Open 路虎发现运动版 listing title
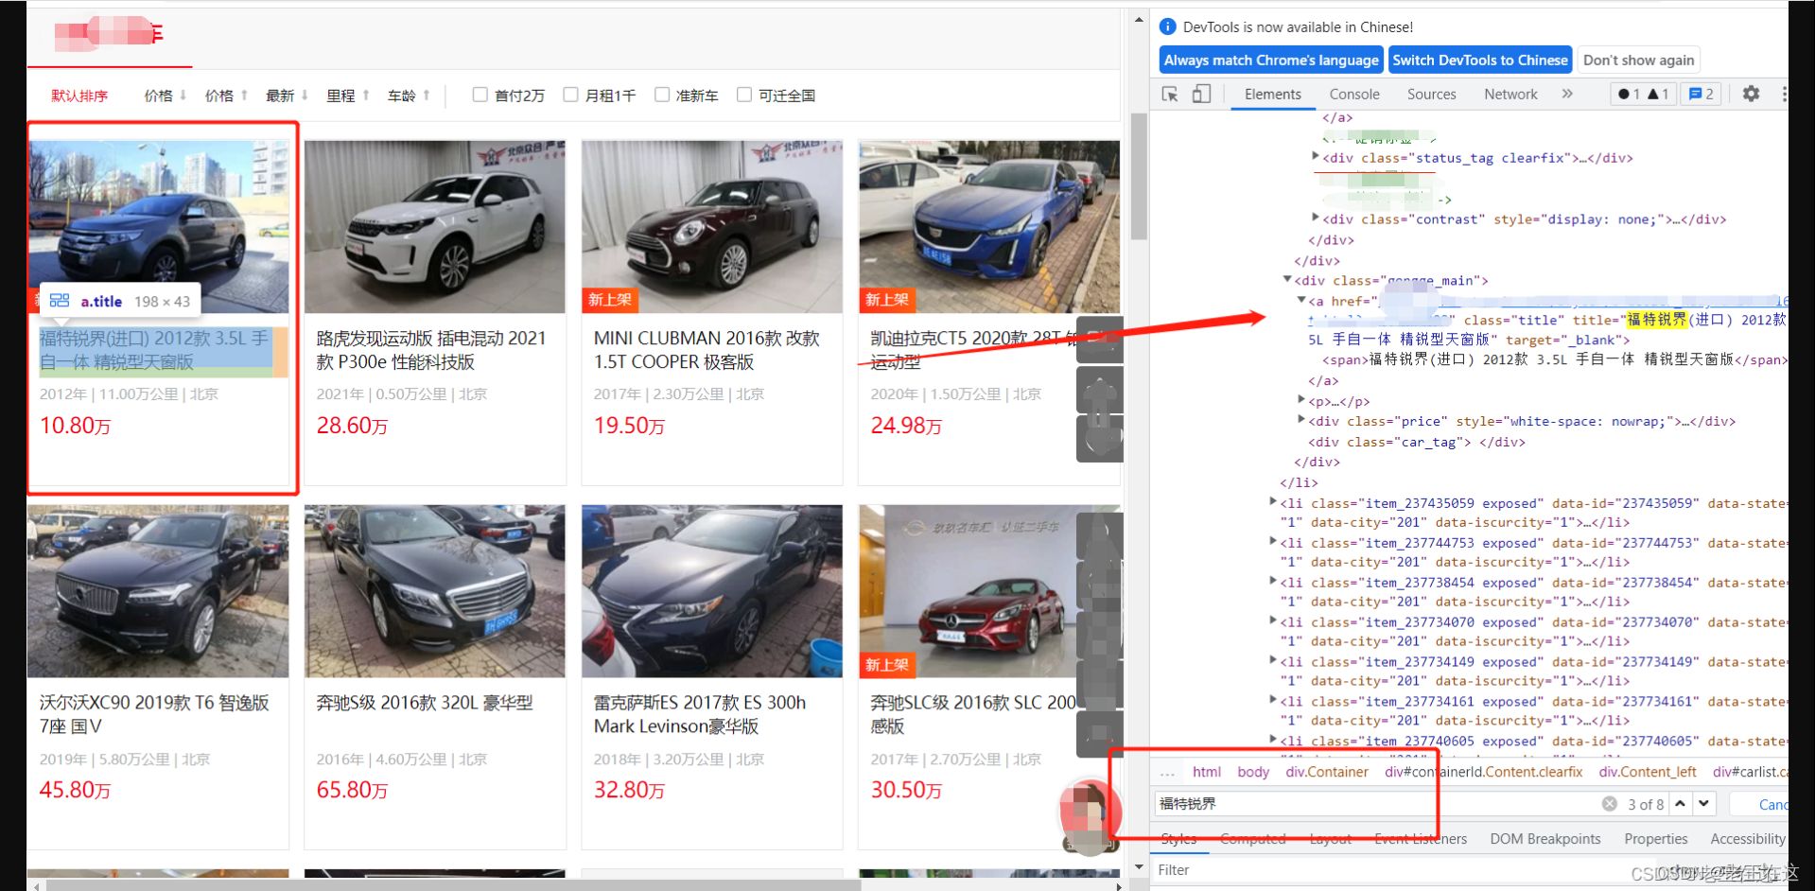The width and height of the screenshot is (1815, 891). click(431, 350)
